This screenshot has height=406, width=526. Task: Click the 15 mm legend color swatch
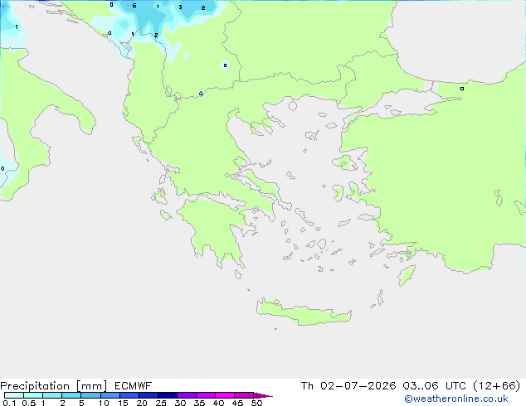pos(129,395)
